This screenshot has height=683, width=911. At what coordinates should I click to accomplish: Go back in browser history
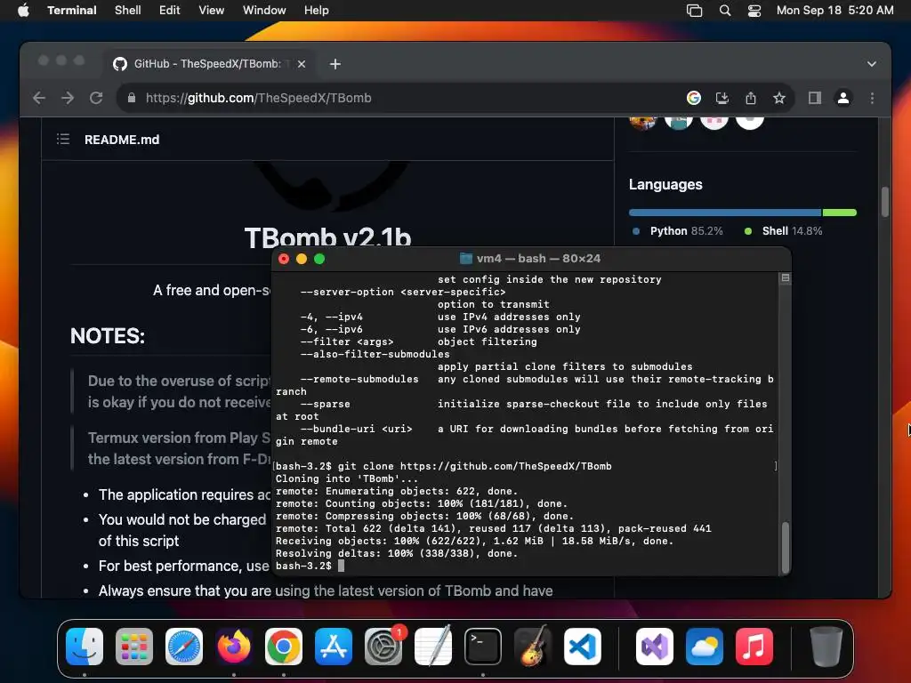click(x=39, y=98)
